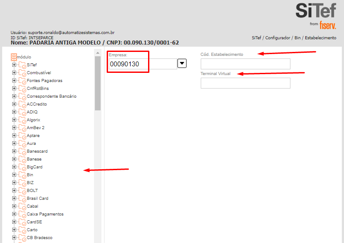The image size is (344, 243).
Task: Select the Algorix tree label
Action: tap(34, 120)
